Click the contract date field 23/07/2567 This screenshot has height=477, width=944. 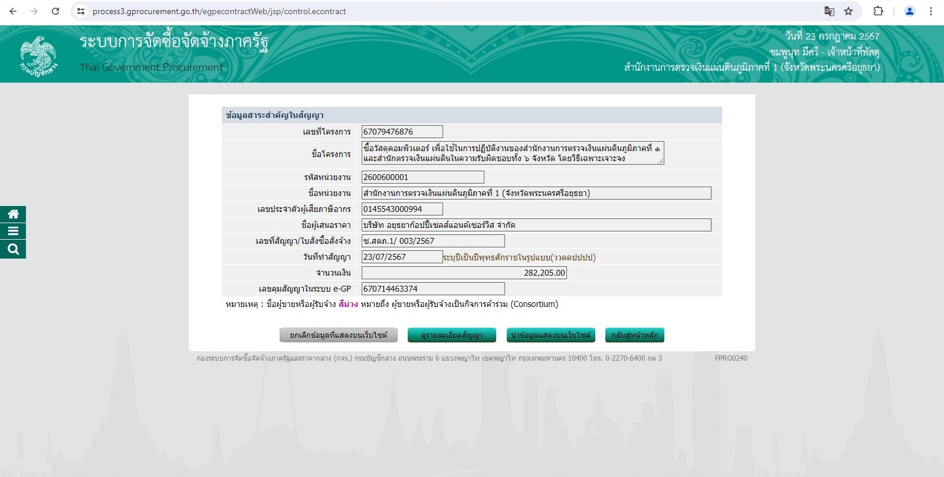[x=402, y=257]
